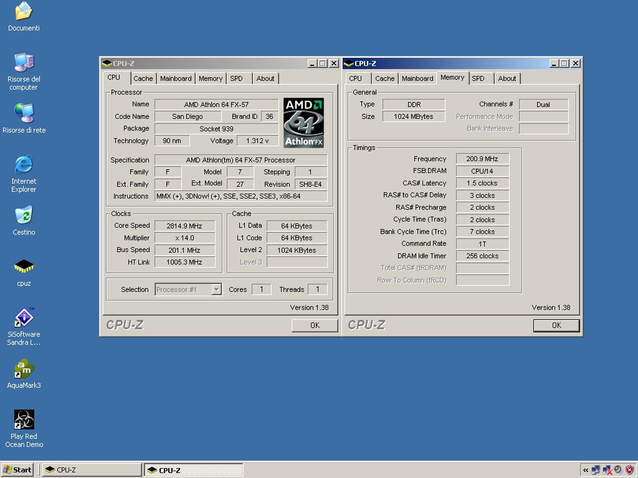
Task: Open the Windows Start menu
Action: point(17,470)
